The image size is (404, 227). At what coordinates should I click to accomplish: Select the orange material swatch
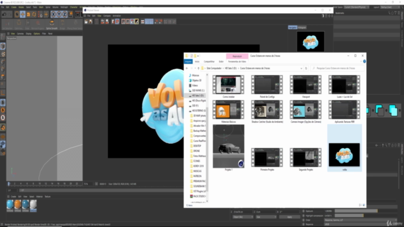(x=18, y=206)
